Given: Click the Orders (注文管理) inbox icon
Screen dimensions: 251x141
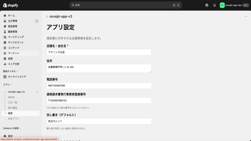Looking at the screenshot, I should coord(5,21).
